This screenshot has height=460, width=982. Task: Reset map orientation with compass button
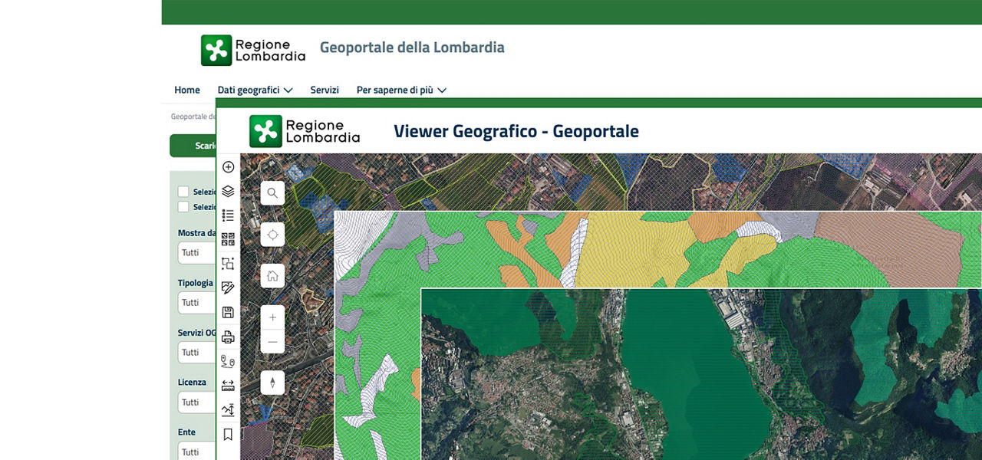point(272,383)
